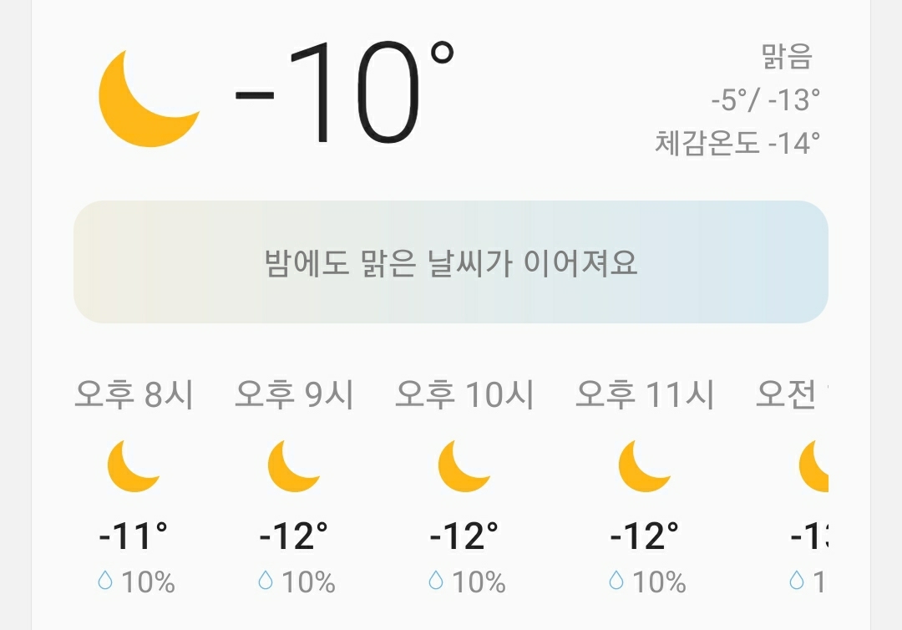Tap the -12° temperature under 오후 11시

point(644,536)
